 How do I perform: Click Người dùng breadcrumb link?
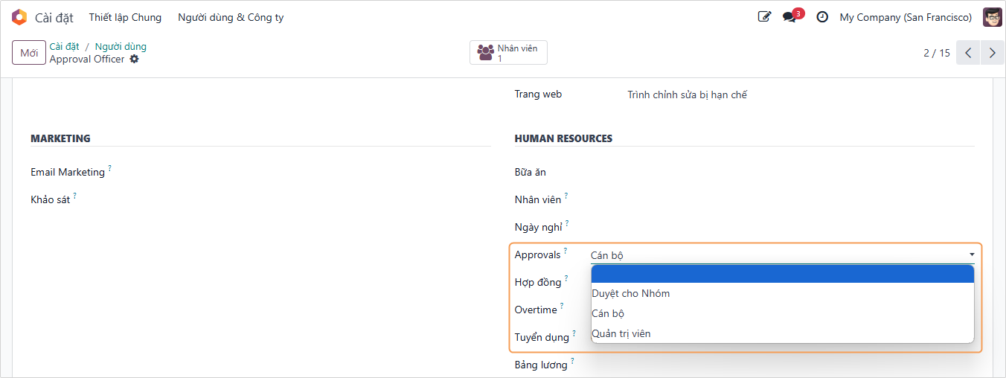(121, 46)
